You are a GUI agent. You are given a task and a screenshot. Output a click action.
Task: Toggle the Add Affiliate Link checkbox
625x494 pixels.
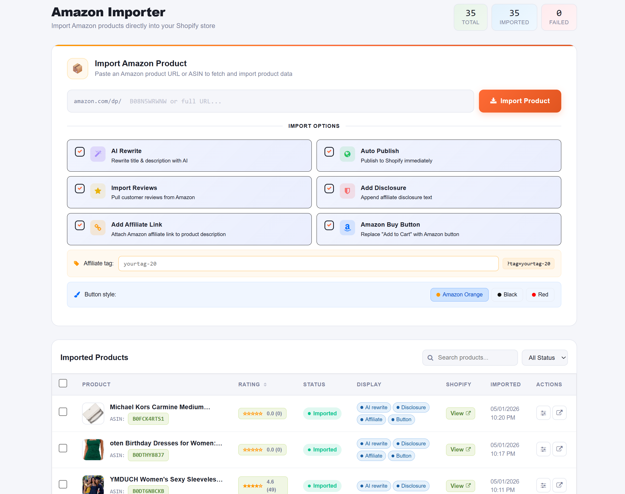pyautogui.click(x=80, y=225)
